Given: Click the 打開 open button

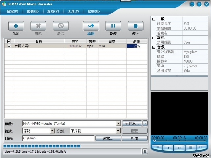Looking at the screenshot, I should [x=135, y=138].
